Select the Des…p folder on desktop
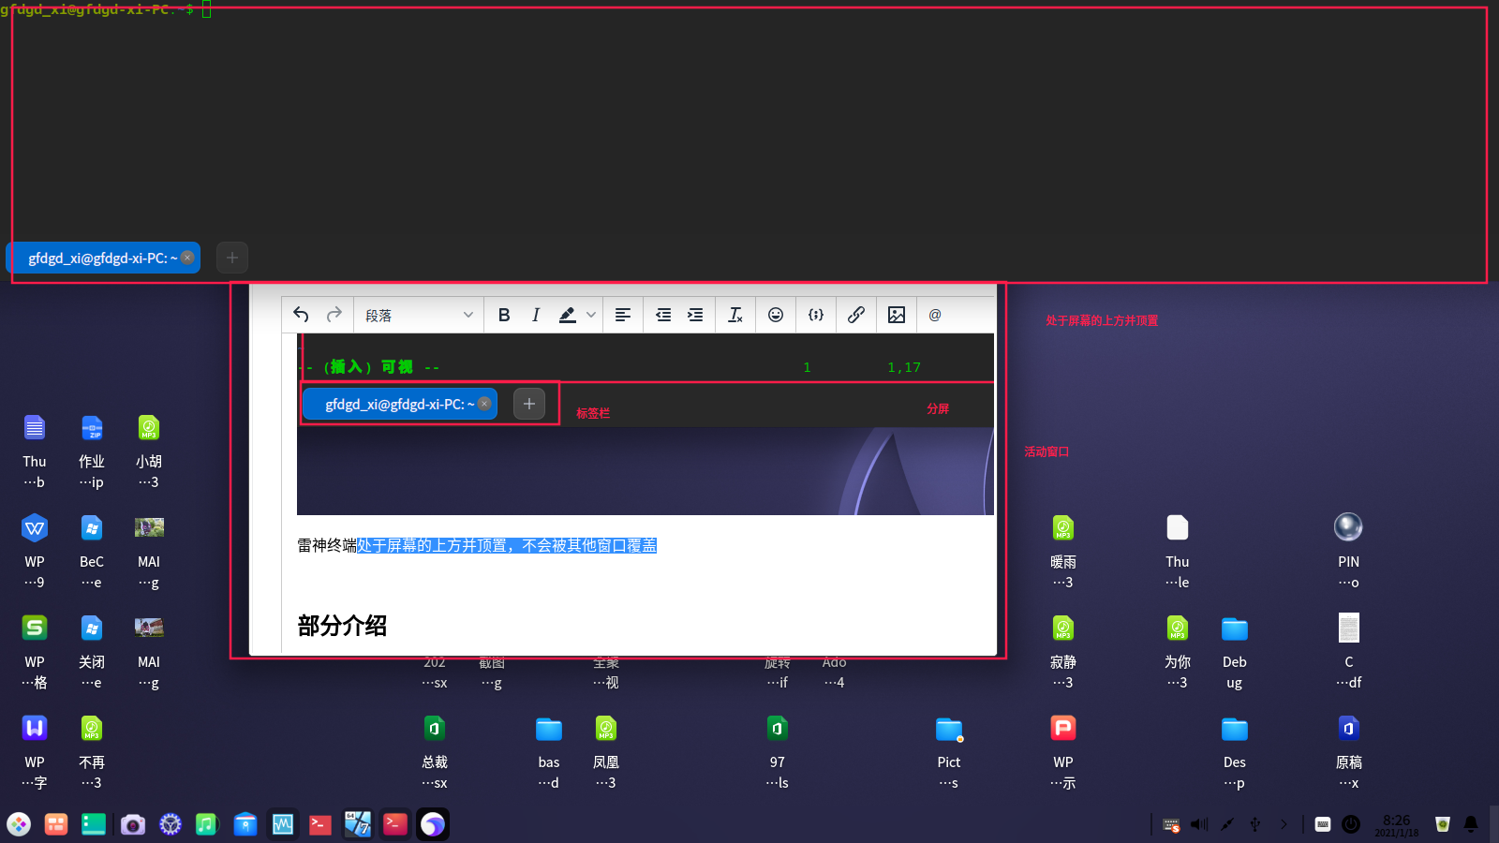The width and height of the screenshot is (1499, 843). (x=1235, y=752)
